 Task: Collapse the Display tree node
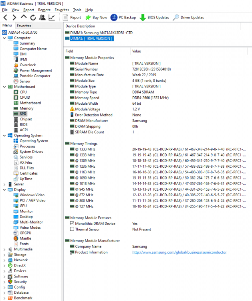pos(4,190)
